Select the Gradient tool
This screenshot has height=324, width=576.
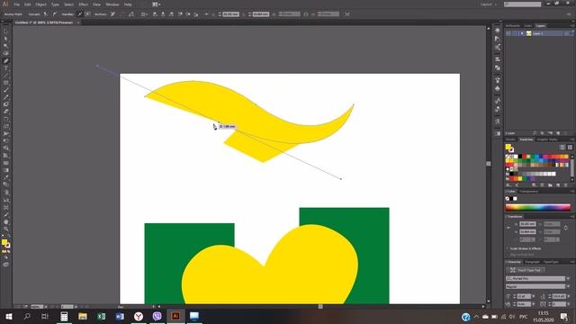[x=6, y=170]
